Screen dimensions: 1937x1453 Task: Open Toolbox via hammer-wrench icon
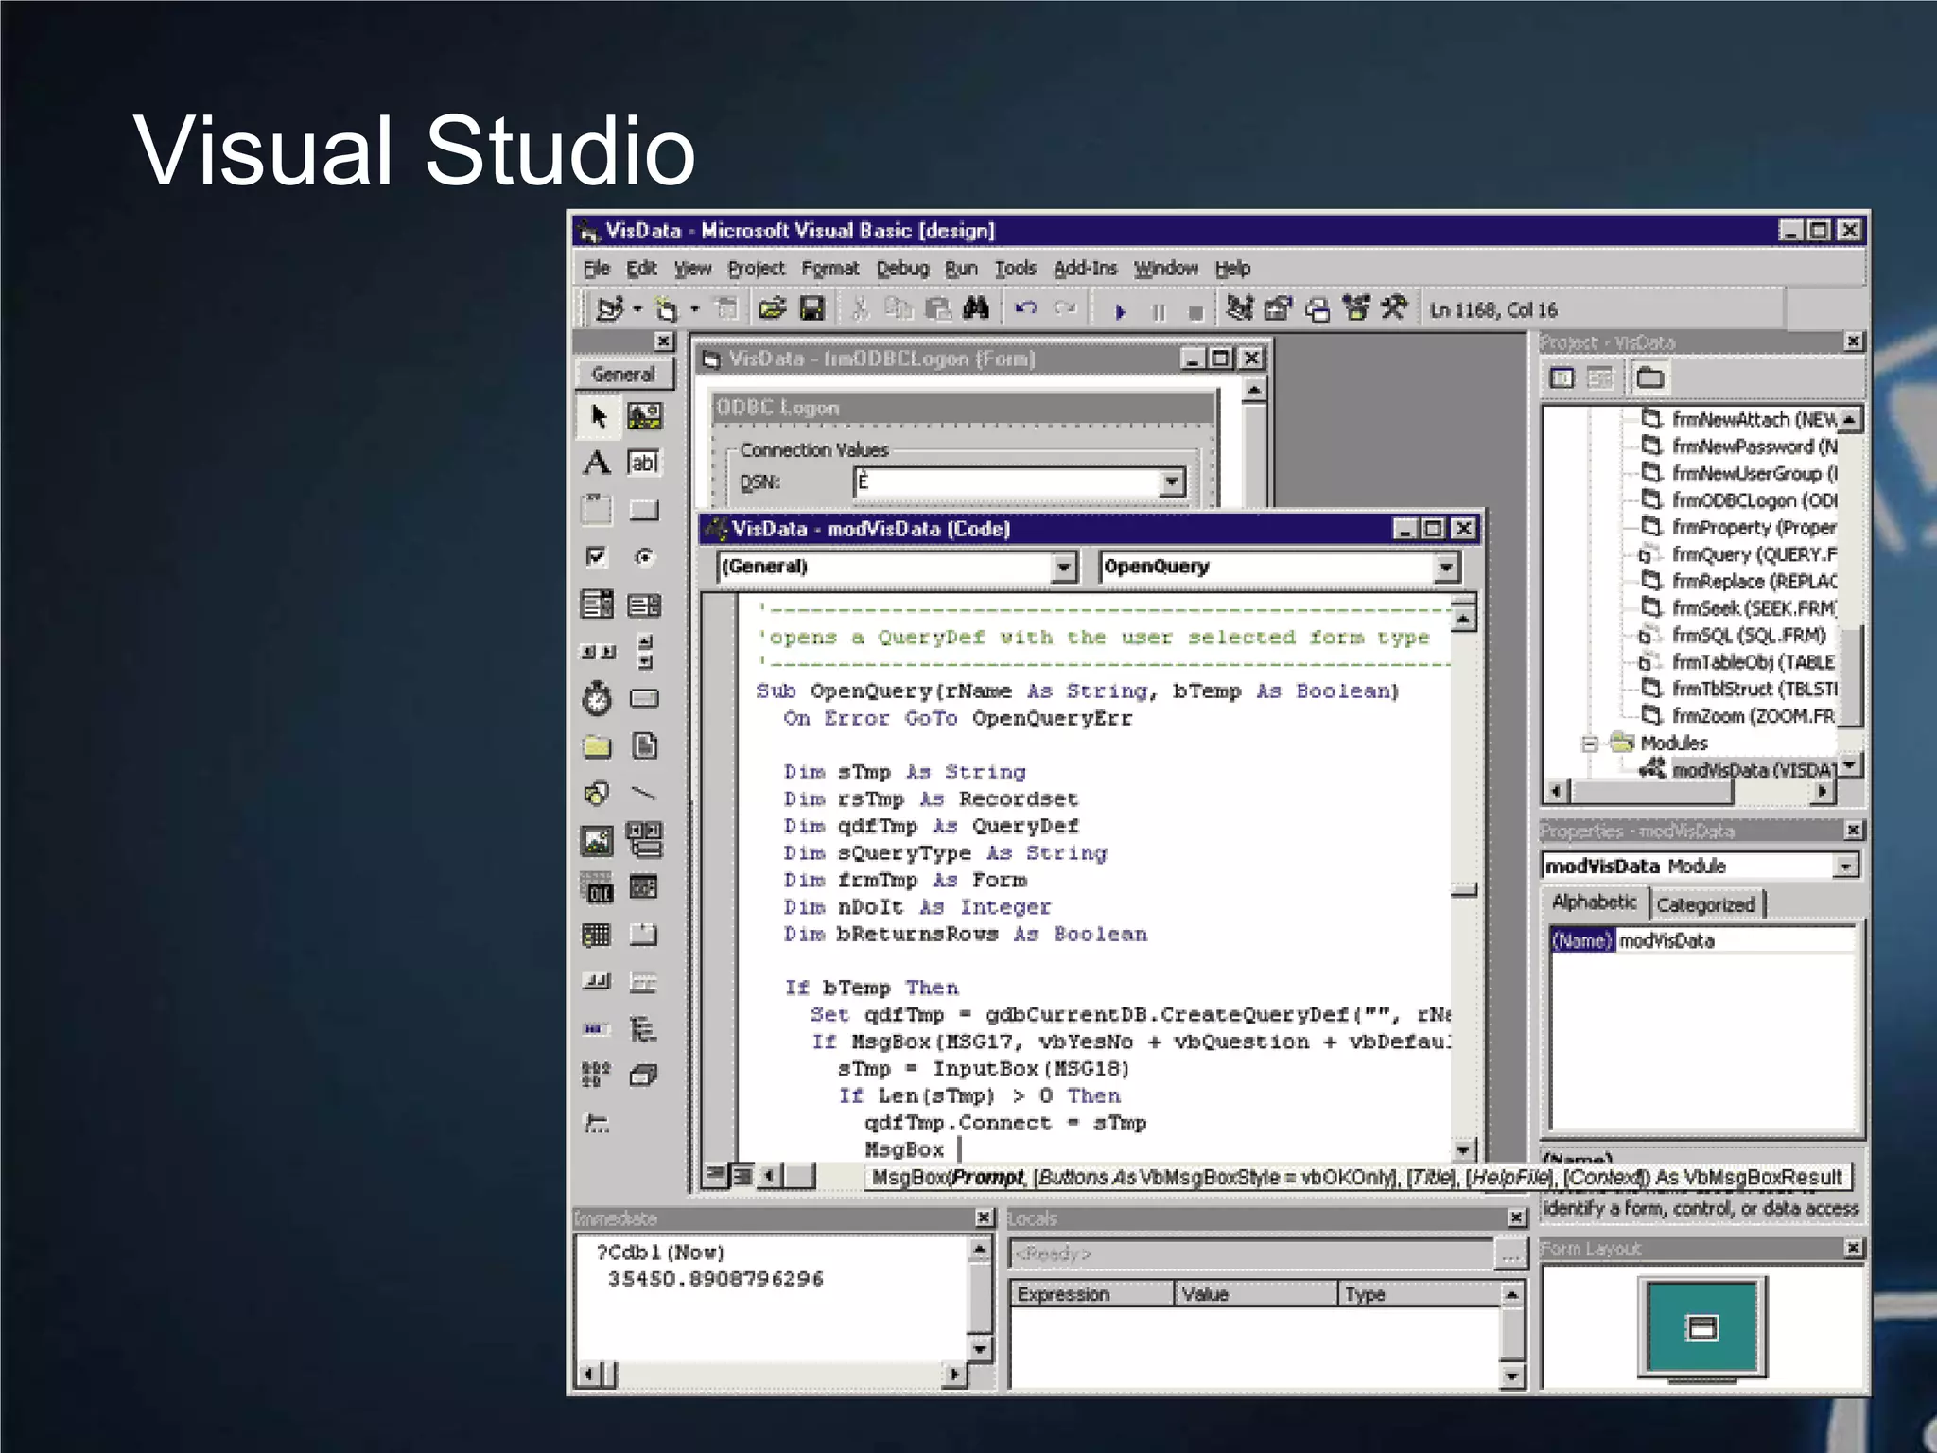1394,308
